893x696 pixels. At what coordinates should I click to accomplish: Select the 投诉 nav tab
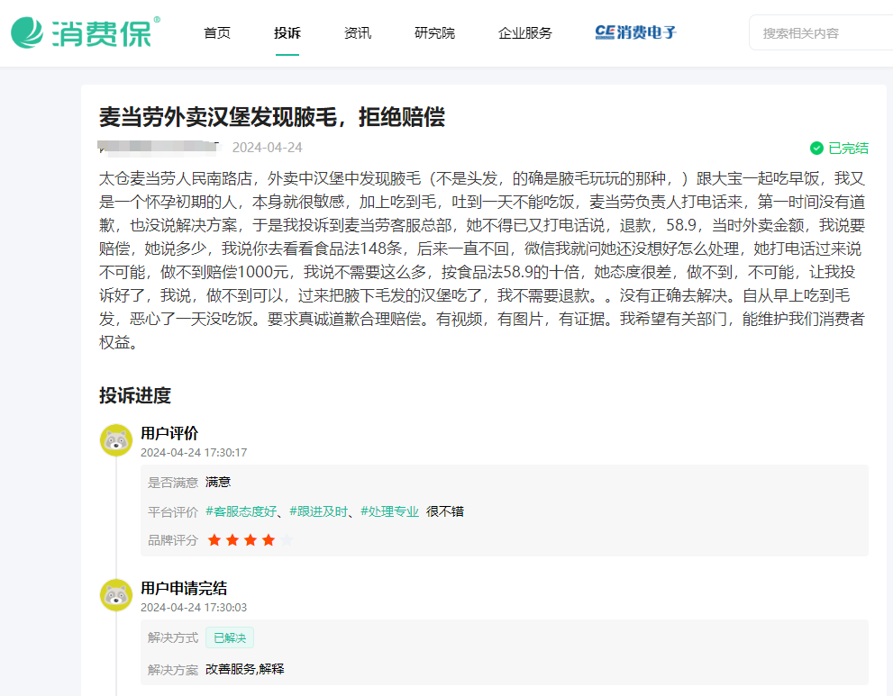287,33
